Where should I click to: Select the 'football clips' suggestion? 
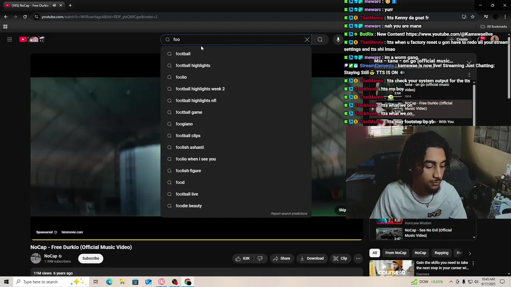coord(236,136)
